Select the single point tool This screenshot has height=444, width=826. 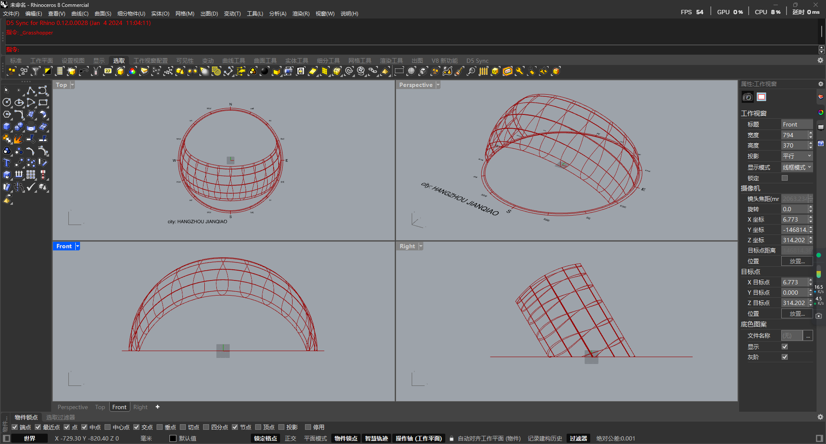tap(18, 90)
